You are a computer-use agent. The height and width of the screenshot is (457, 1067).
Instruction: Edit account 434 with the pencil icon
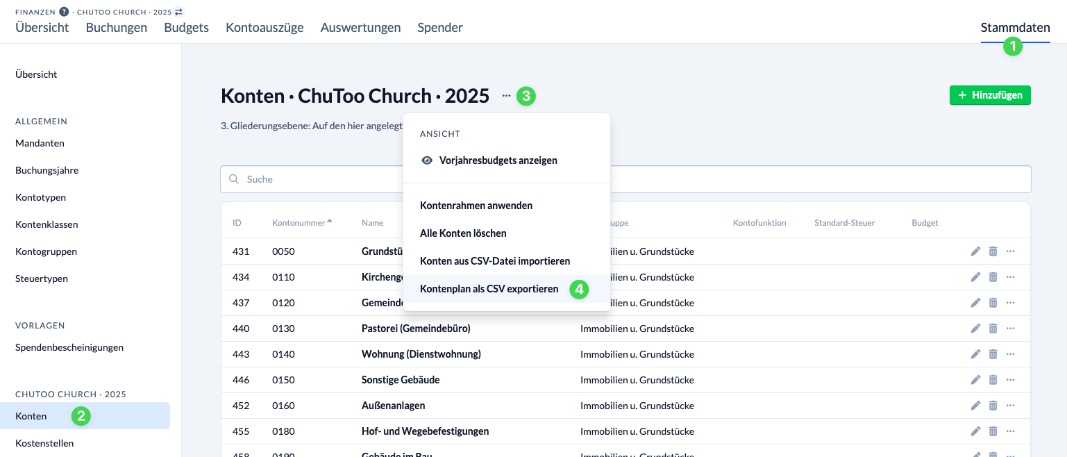coord(975,277)
